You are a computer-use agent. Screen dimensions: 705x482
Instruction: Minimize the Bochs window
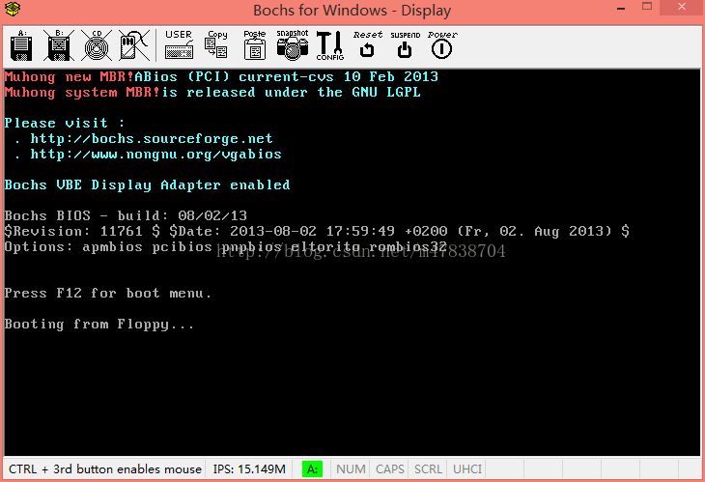click(x=621, y=8)
